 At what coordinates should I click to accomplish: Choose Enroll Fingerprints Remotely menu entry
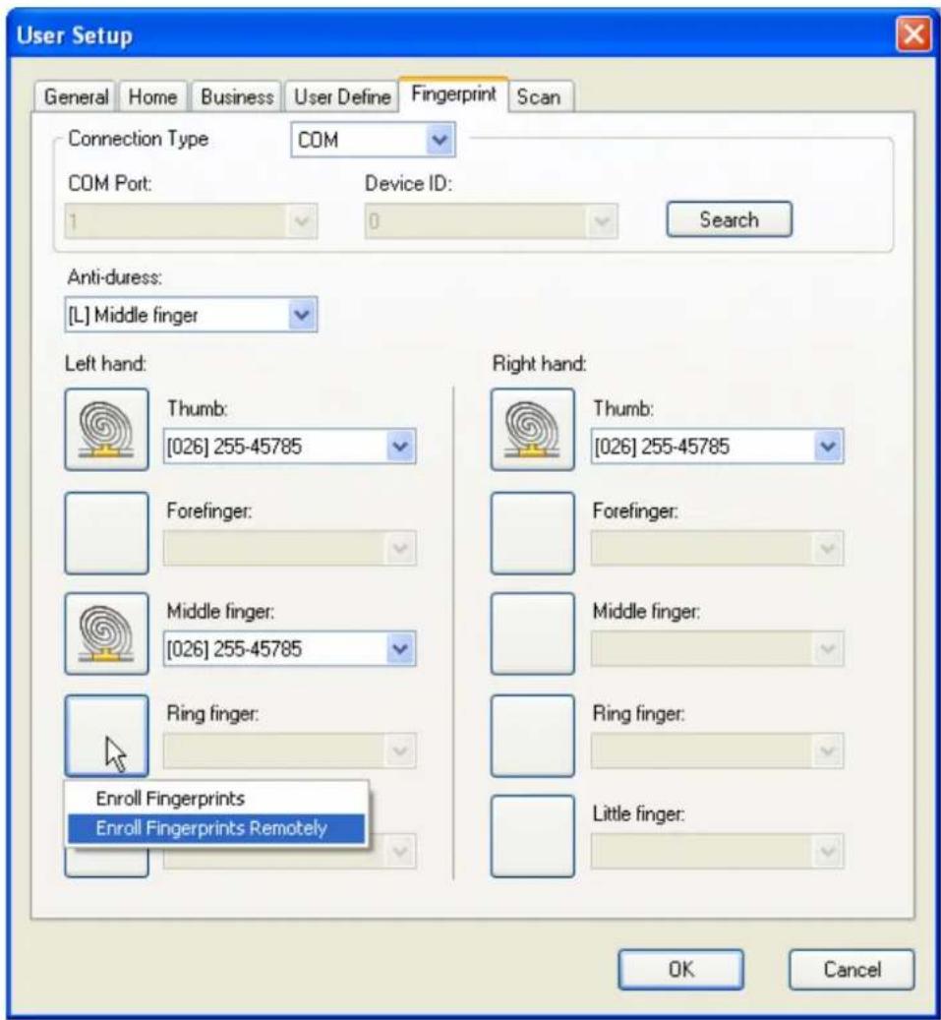tap(216, 828)
